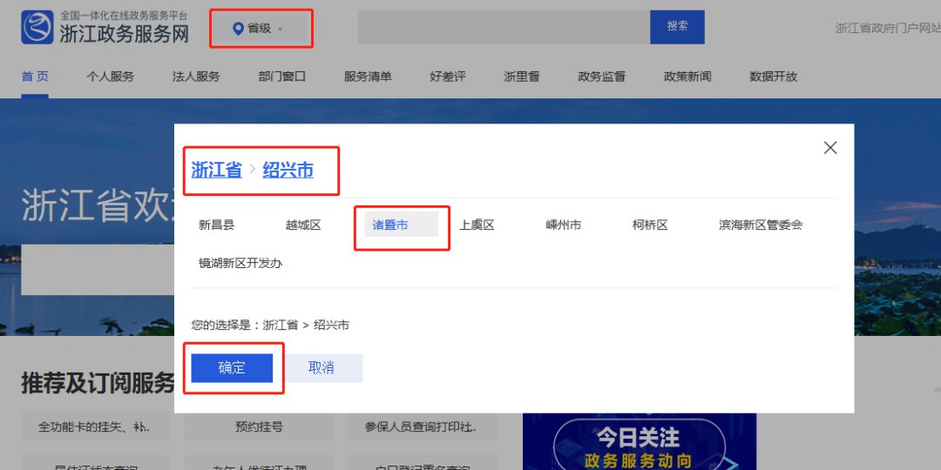This screenshot has width=941, height=470.
Task: Open the 政务监督 menu item
Action: click(602, 77)
